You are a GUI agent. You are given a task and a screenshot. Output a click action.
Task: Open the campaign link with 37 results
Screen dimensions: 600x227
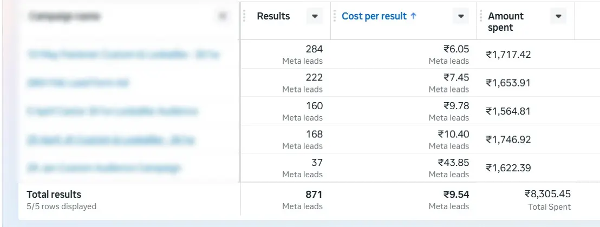pos(103,168)
